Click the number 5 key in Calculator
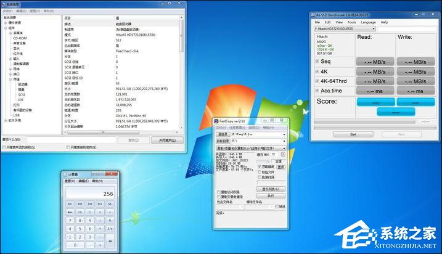 (x=80, y=228)
